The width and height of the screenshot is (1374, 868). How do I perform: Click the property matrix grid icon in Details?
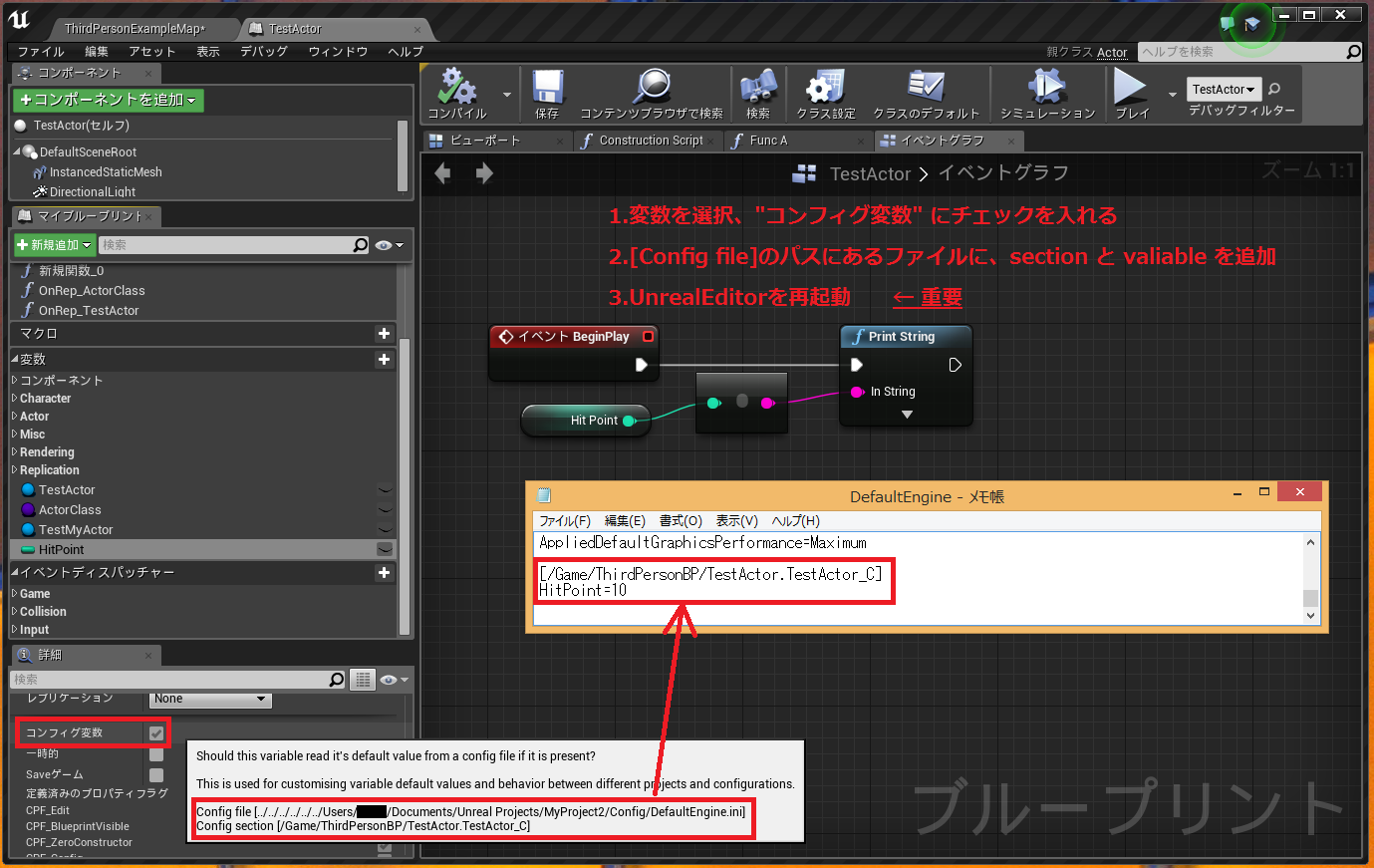(363, 680)
